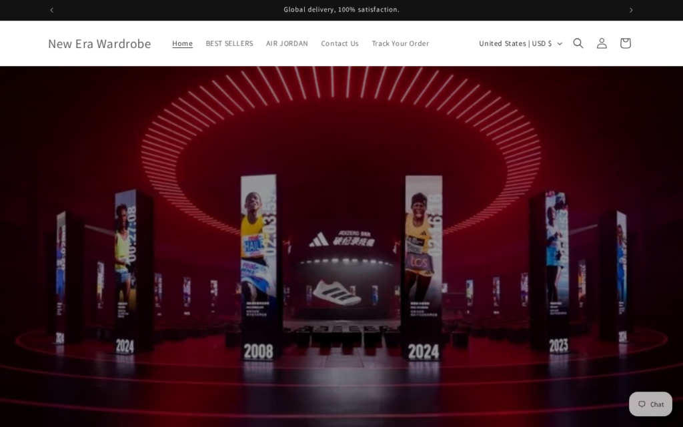
Task: Open the account login icon
Action: tap(602, 43)
